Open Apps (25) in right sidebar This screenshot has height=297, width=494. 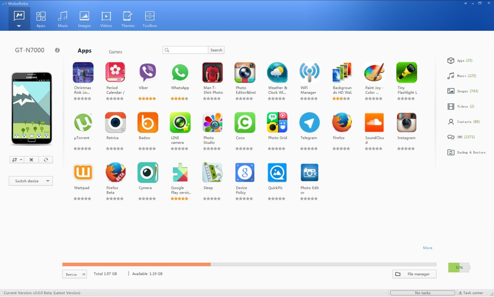coord(460,60)
